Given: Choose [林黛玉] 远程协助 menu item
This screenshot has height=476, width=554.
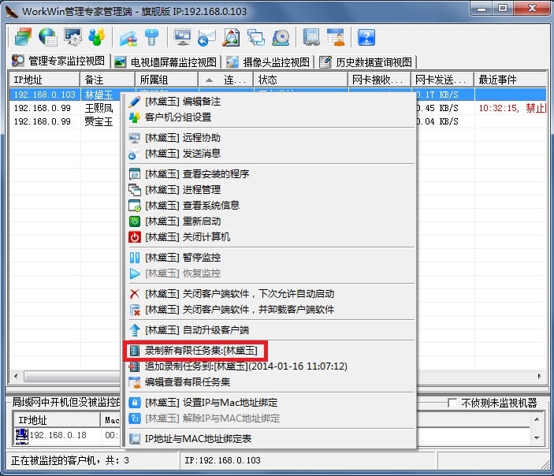Looking at the screenshot, I should coord(269,138).
